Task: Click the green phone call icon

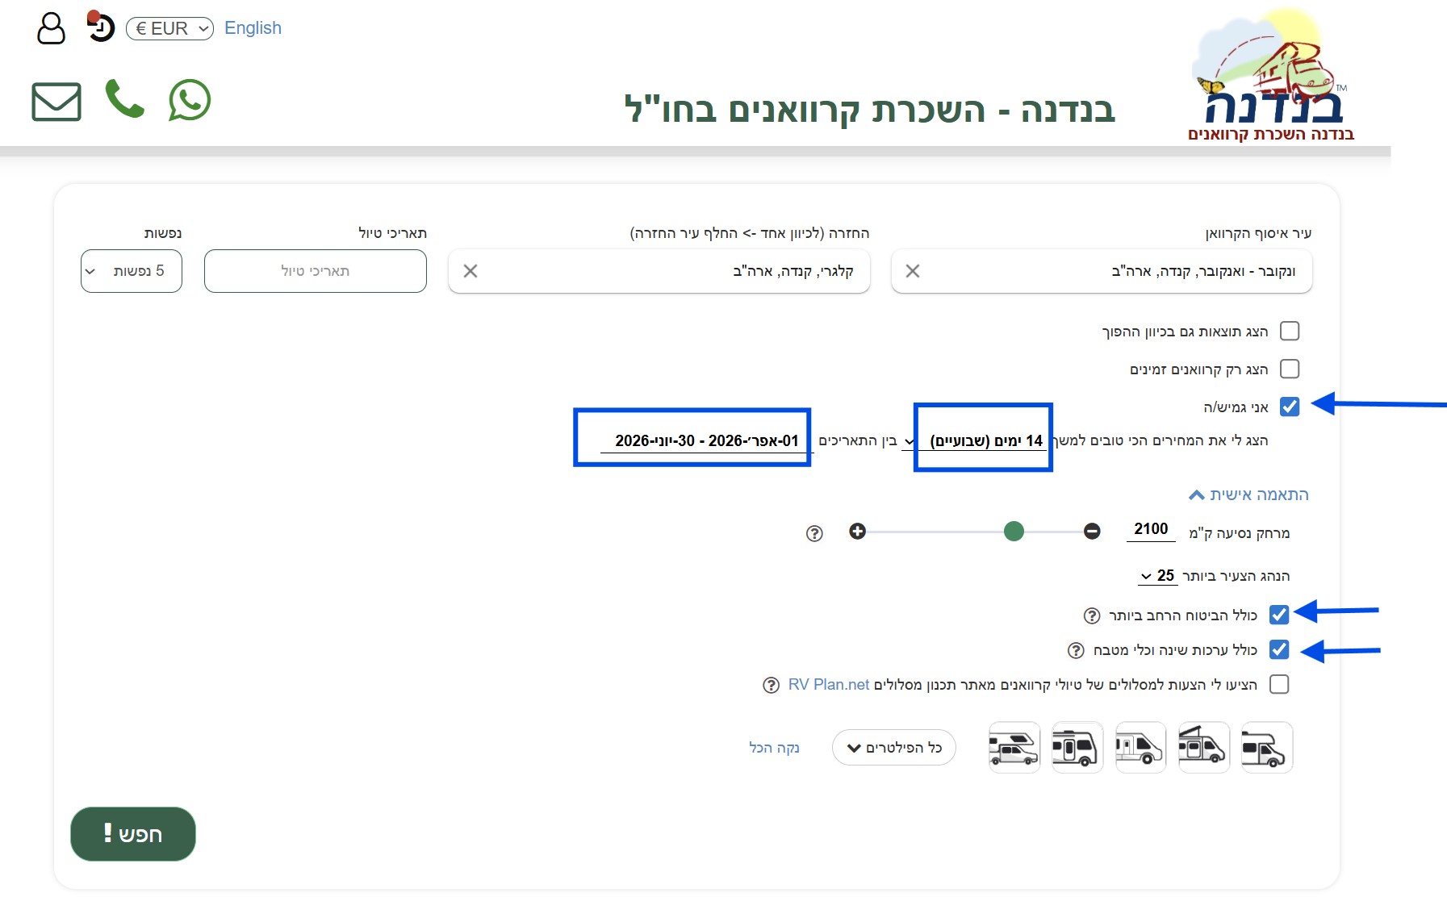Action: click(x=124, y=99)
